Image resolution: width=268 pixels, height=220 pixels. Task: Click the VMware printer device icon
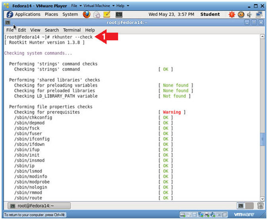[x=207, y=215]
